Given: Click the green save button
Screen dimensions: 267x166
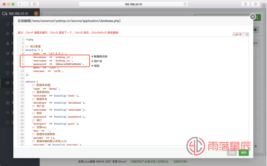Looking at the screenshot, I should 244,152.
